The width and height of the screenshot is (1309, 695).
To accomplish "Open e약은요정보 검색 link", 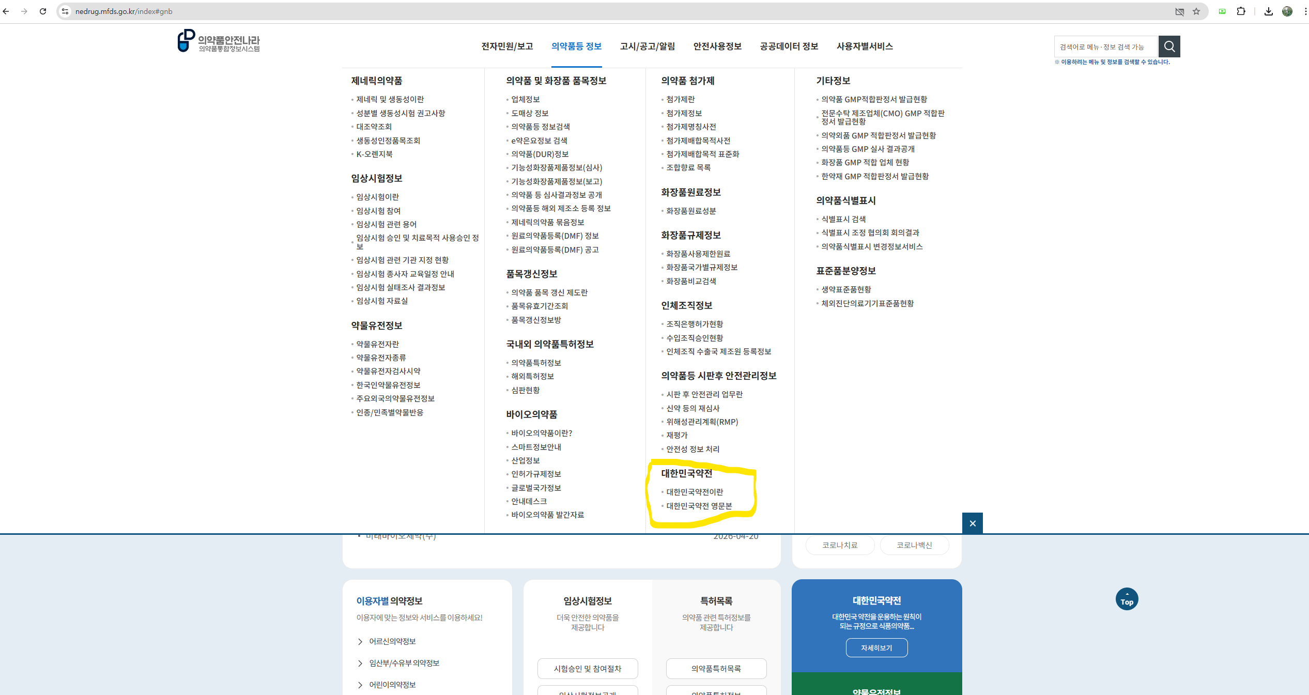I will (539, 141).
